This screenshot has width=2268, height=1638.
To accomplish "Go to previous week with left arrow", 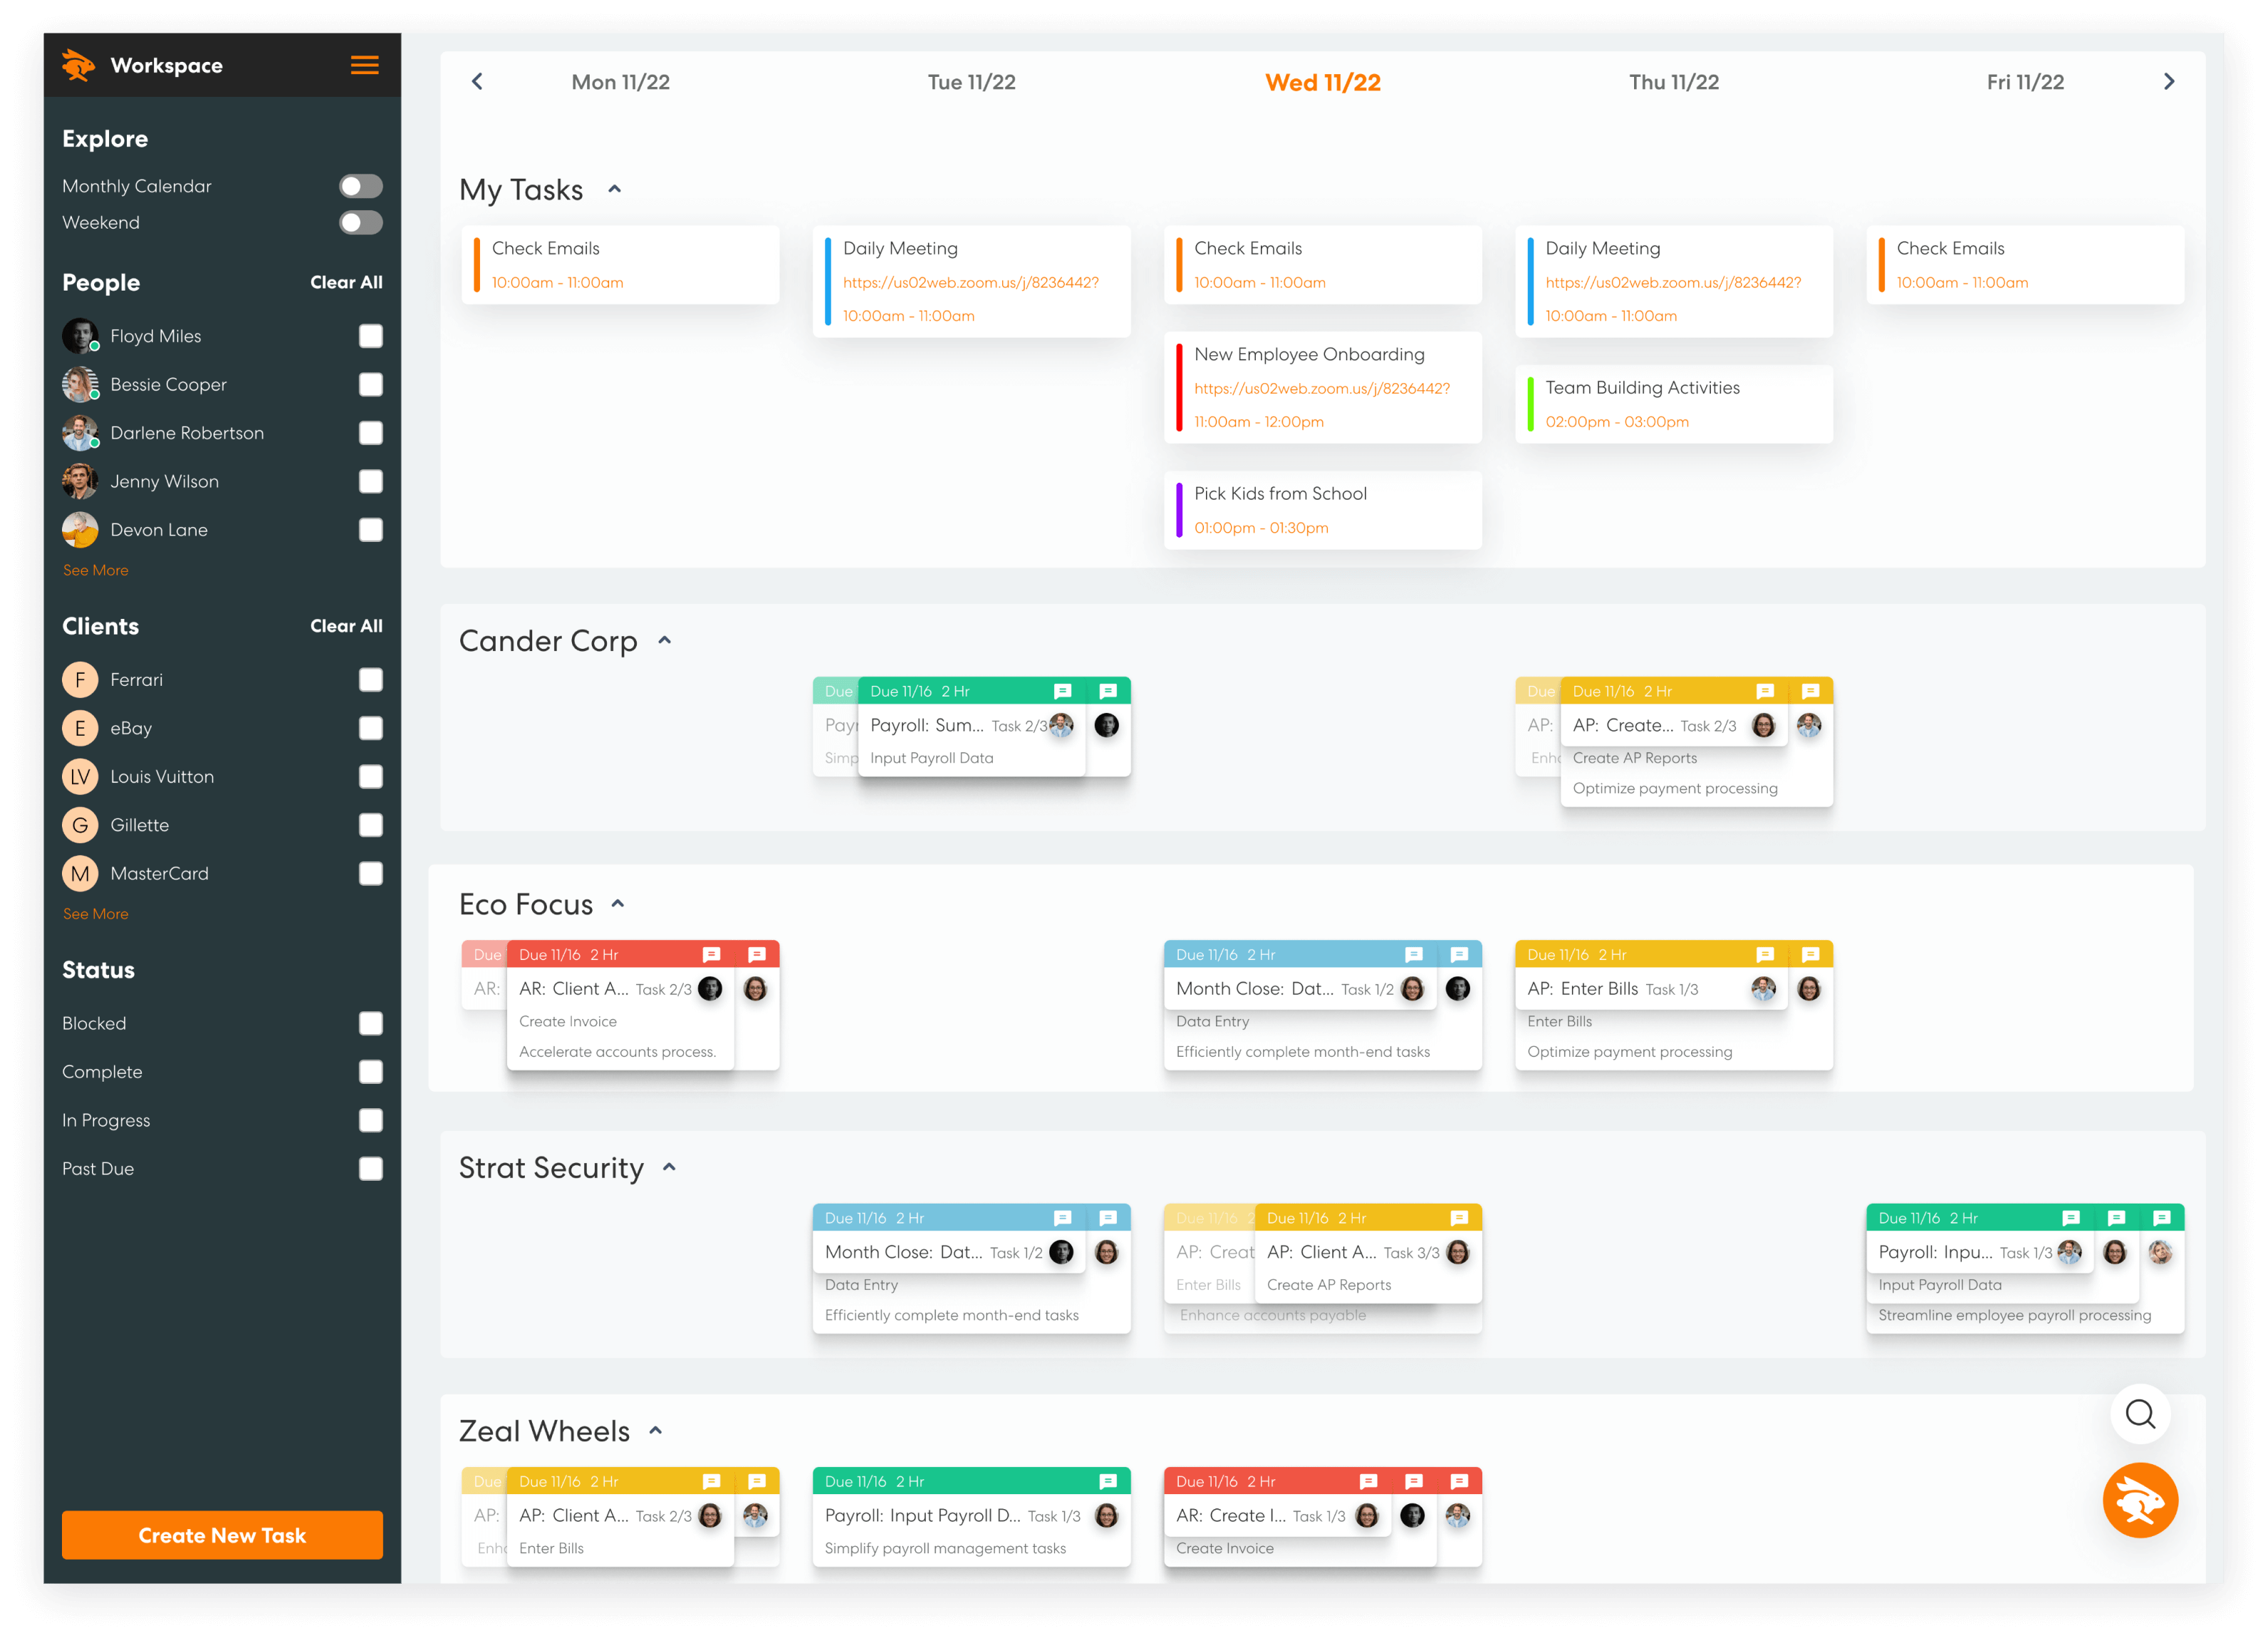I will 477,82.
